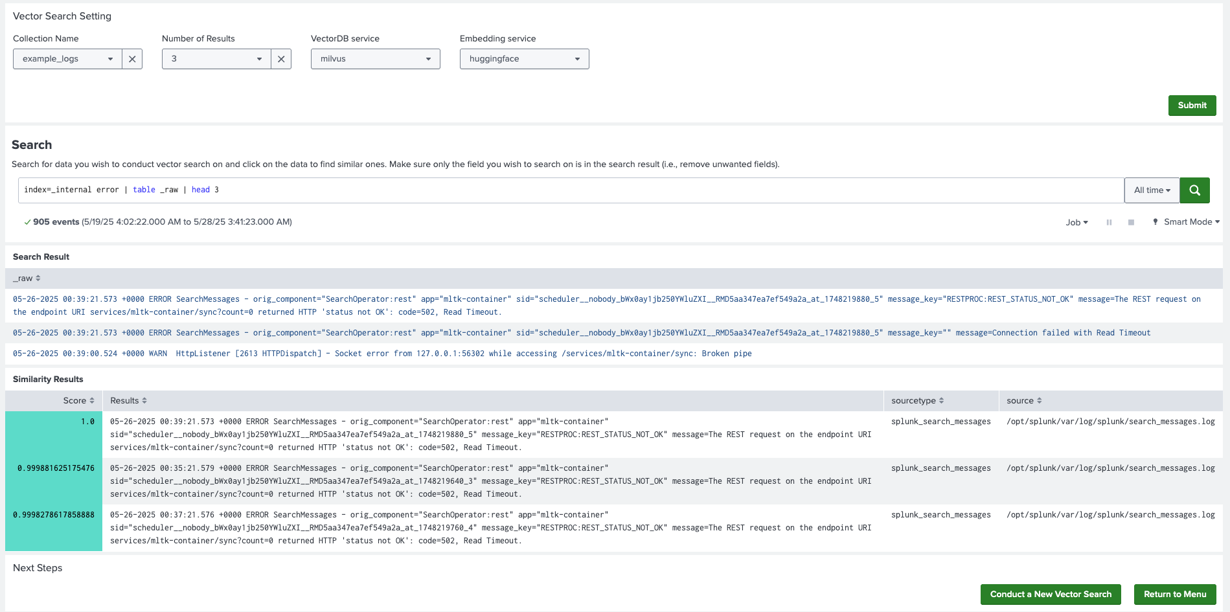Image resolution: width=1230 pixels, height=612 pixels.
Task: Clear the Collection Name selection
Action: tap(132, 59)
